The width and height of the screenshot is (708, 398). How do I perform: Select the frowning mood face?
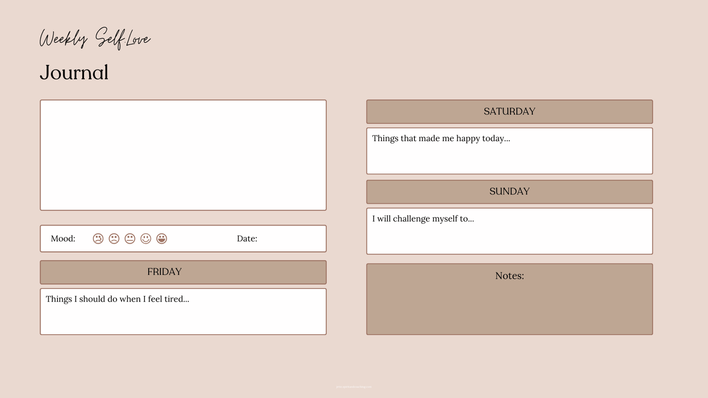coord(114,238)
